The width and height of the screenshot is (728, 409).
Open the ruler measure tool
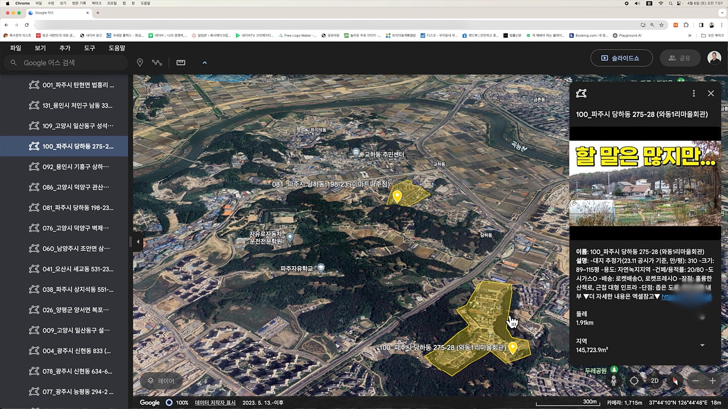181,63
